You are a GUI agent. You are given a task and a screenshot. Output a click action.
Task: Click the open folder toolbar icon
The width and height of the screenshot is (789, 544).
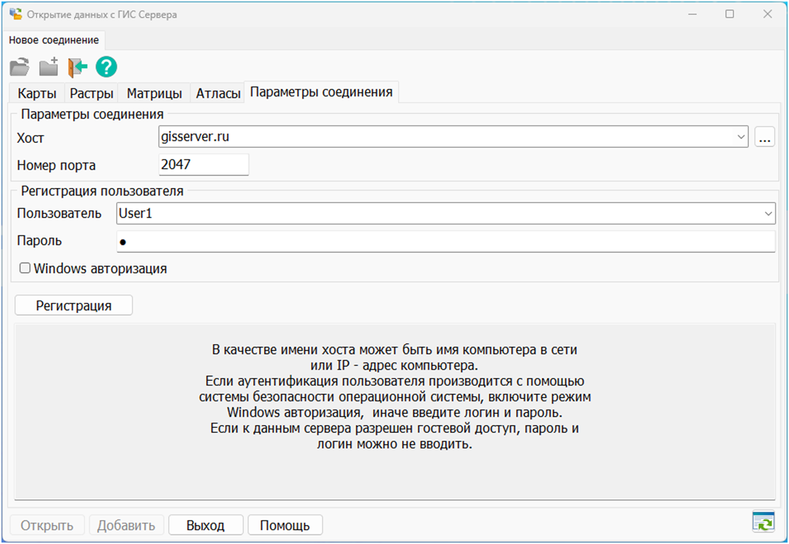pos(19,67)
